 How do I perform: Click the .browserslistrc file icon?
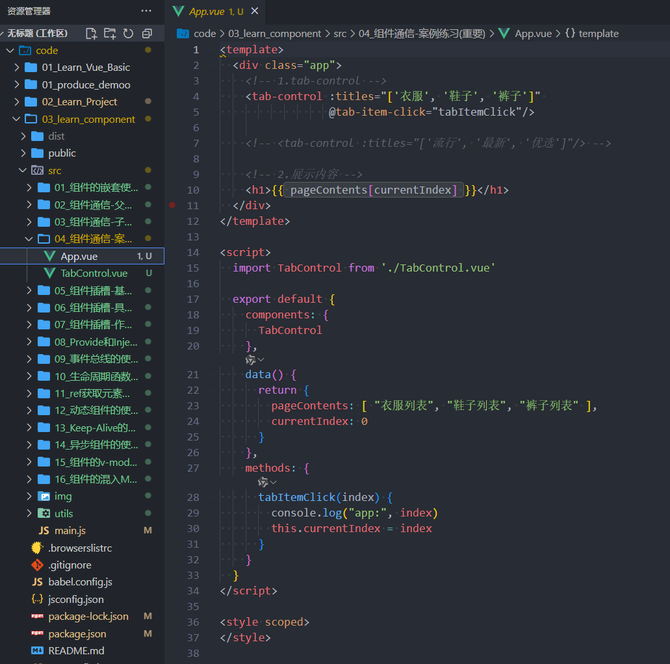37,548
